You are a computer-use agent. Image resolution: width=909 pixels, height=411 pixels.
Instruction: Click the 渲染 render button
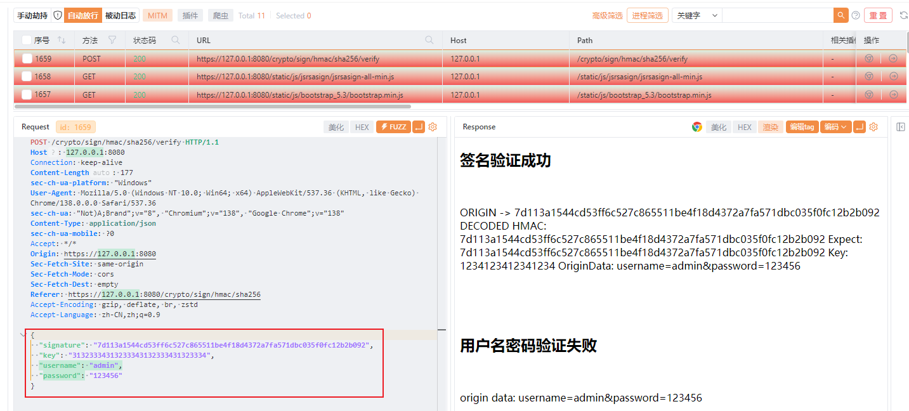[771, 127]
